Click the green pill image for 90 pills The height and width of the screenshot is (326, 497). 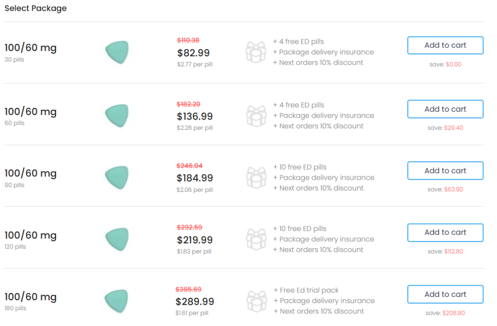click(117, 177)
